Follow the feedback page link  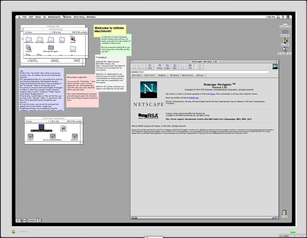click(x=194, y=98)
